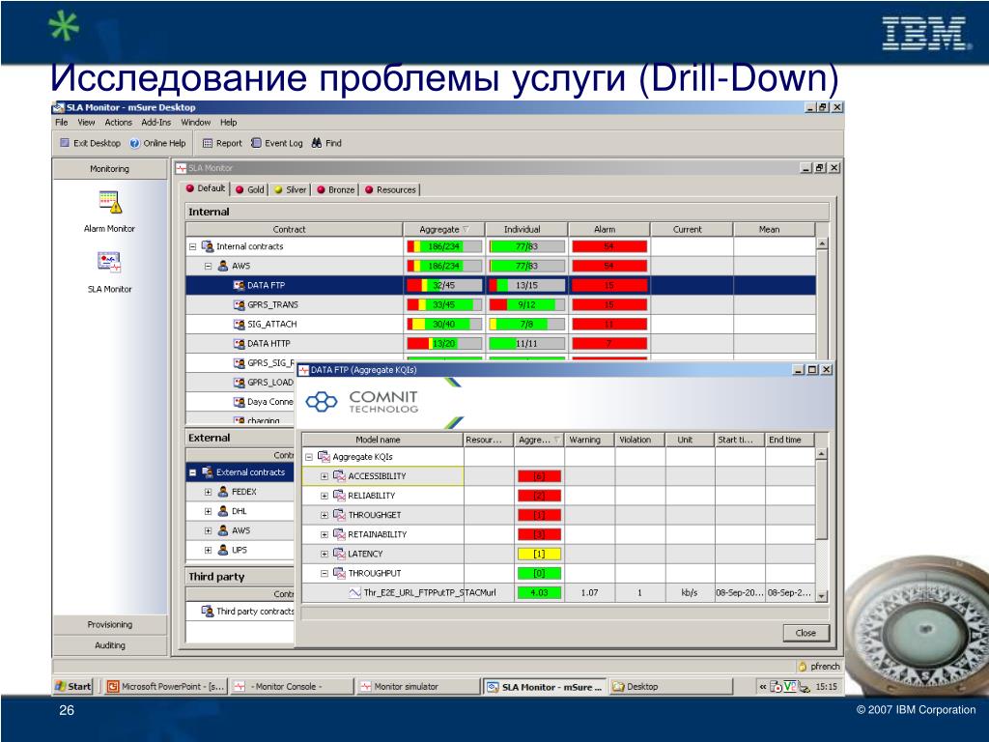
Task: Expand the LATENCY KQI node
Action: tap(325, 554)
